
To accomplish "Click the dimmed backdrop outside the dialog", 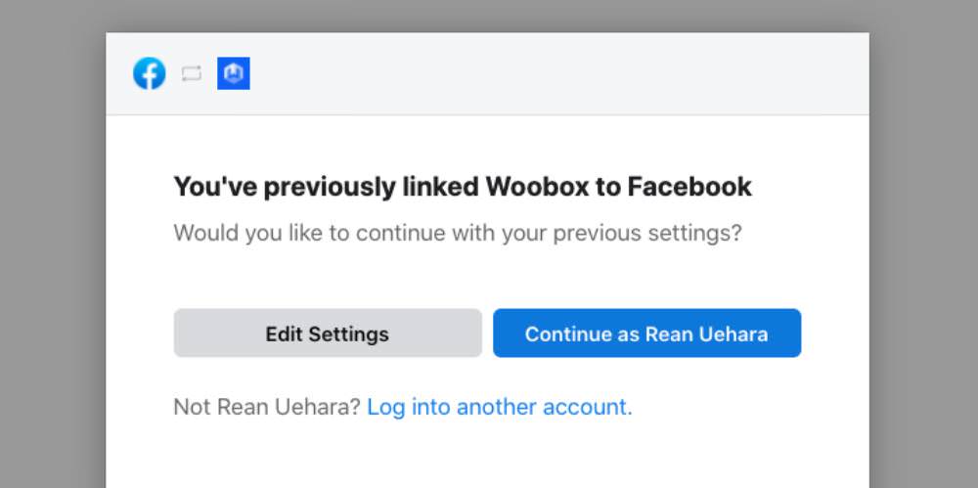I will click(53, 249).
